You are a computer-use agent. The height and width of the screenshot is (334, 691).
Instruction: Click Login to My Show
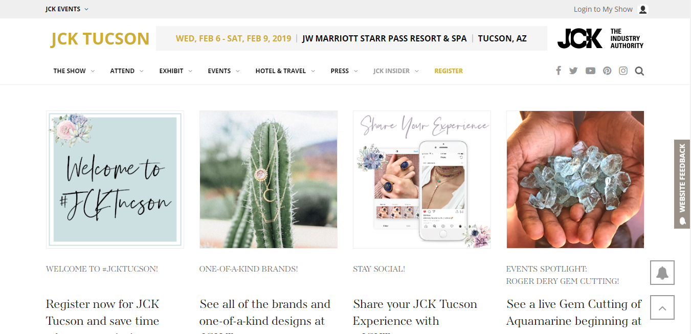pyautogui.click(x=603, y=9)
